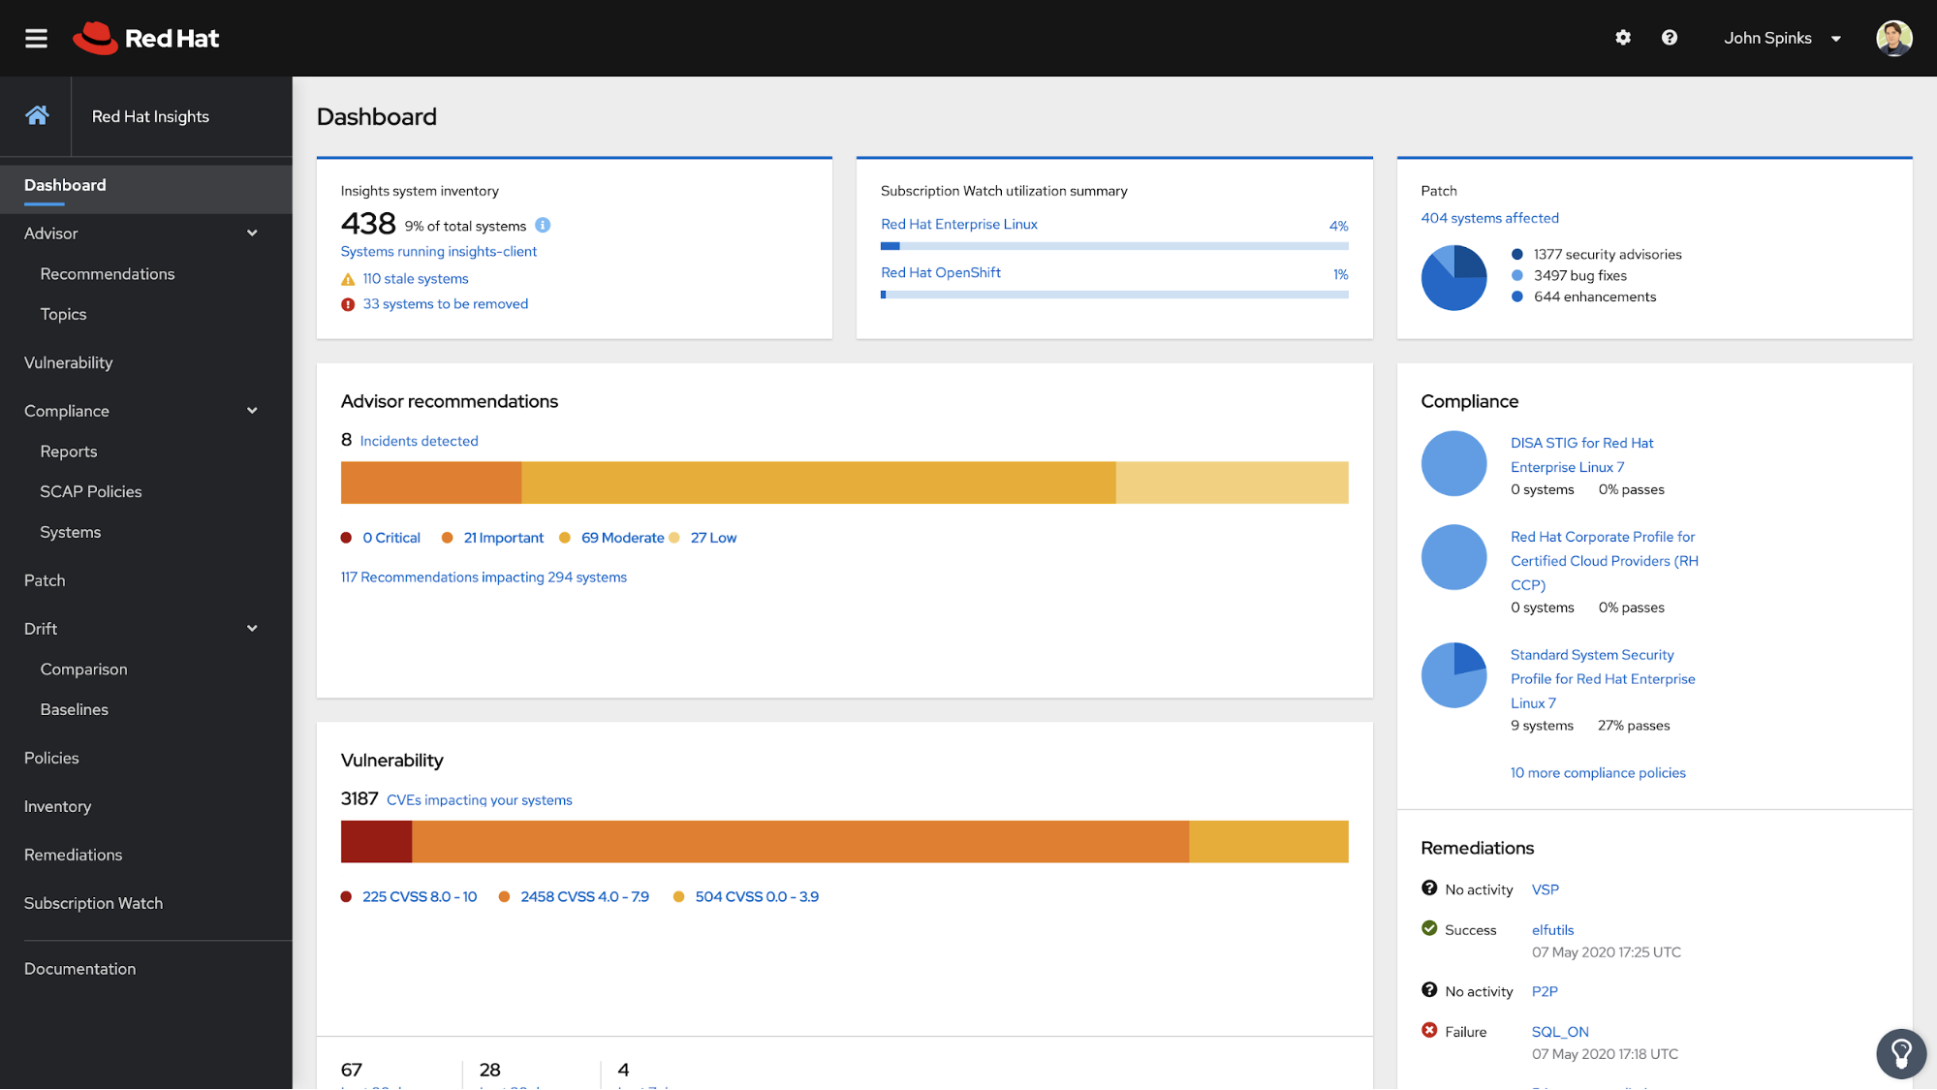Click the Red Hat Insights home icon

(x=36, y=116)
